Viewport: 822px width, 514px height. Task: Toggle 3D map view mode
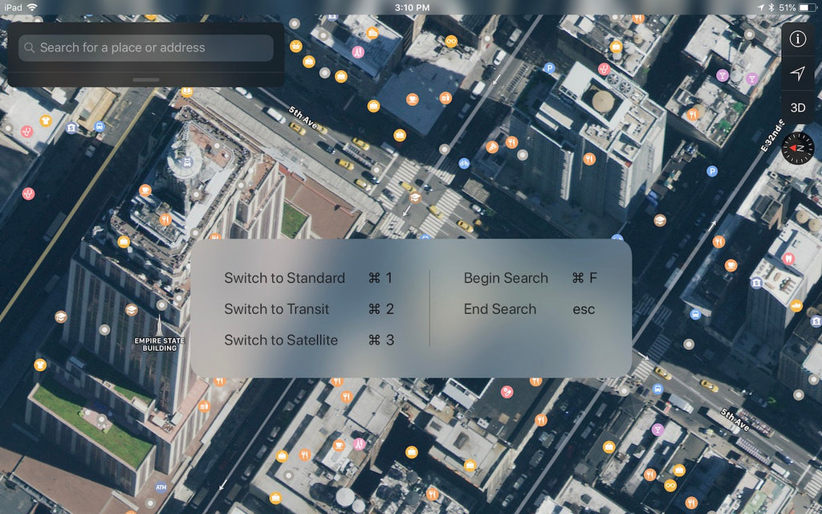tap(797, 108)
